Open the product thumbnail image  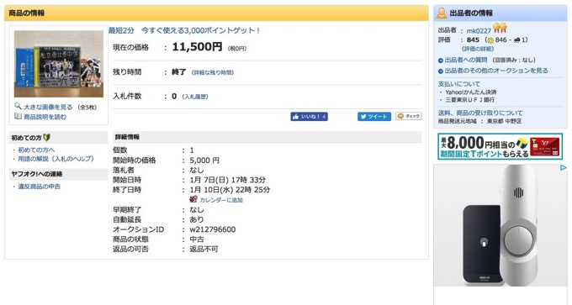click(x=59, y=64)
